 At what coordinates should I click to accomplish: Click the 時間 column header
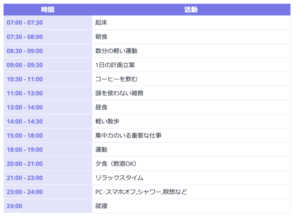click(48, 10)
